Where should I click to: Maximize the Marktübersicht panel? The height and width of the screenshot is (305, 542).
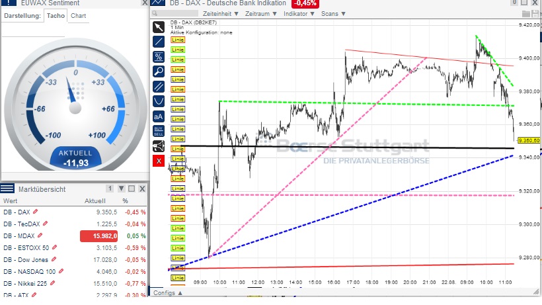pyautogui.click(x=132, y=189)
